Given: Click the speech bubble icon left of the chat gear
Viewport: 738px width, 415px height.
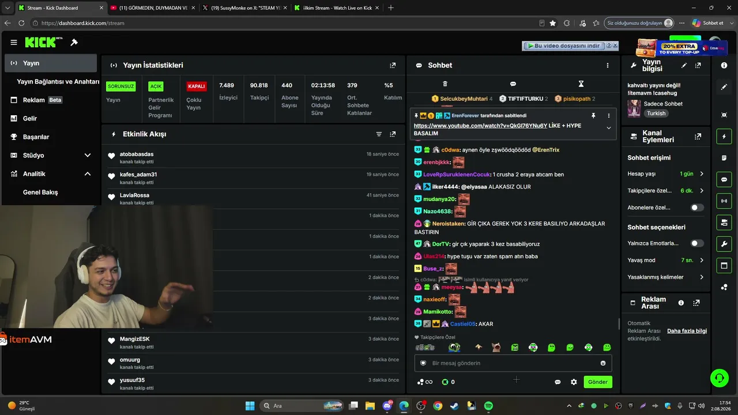Looking at the screenshot, I should coord(558,382).
